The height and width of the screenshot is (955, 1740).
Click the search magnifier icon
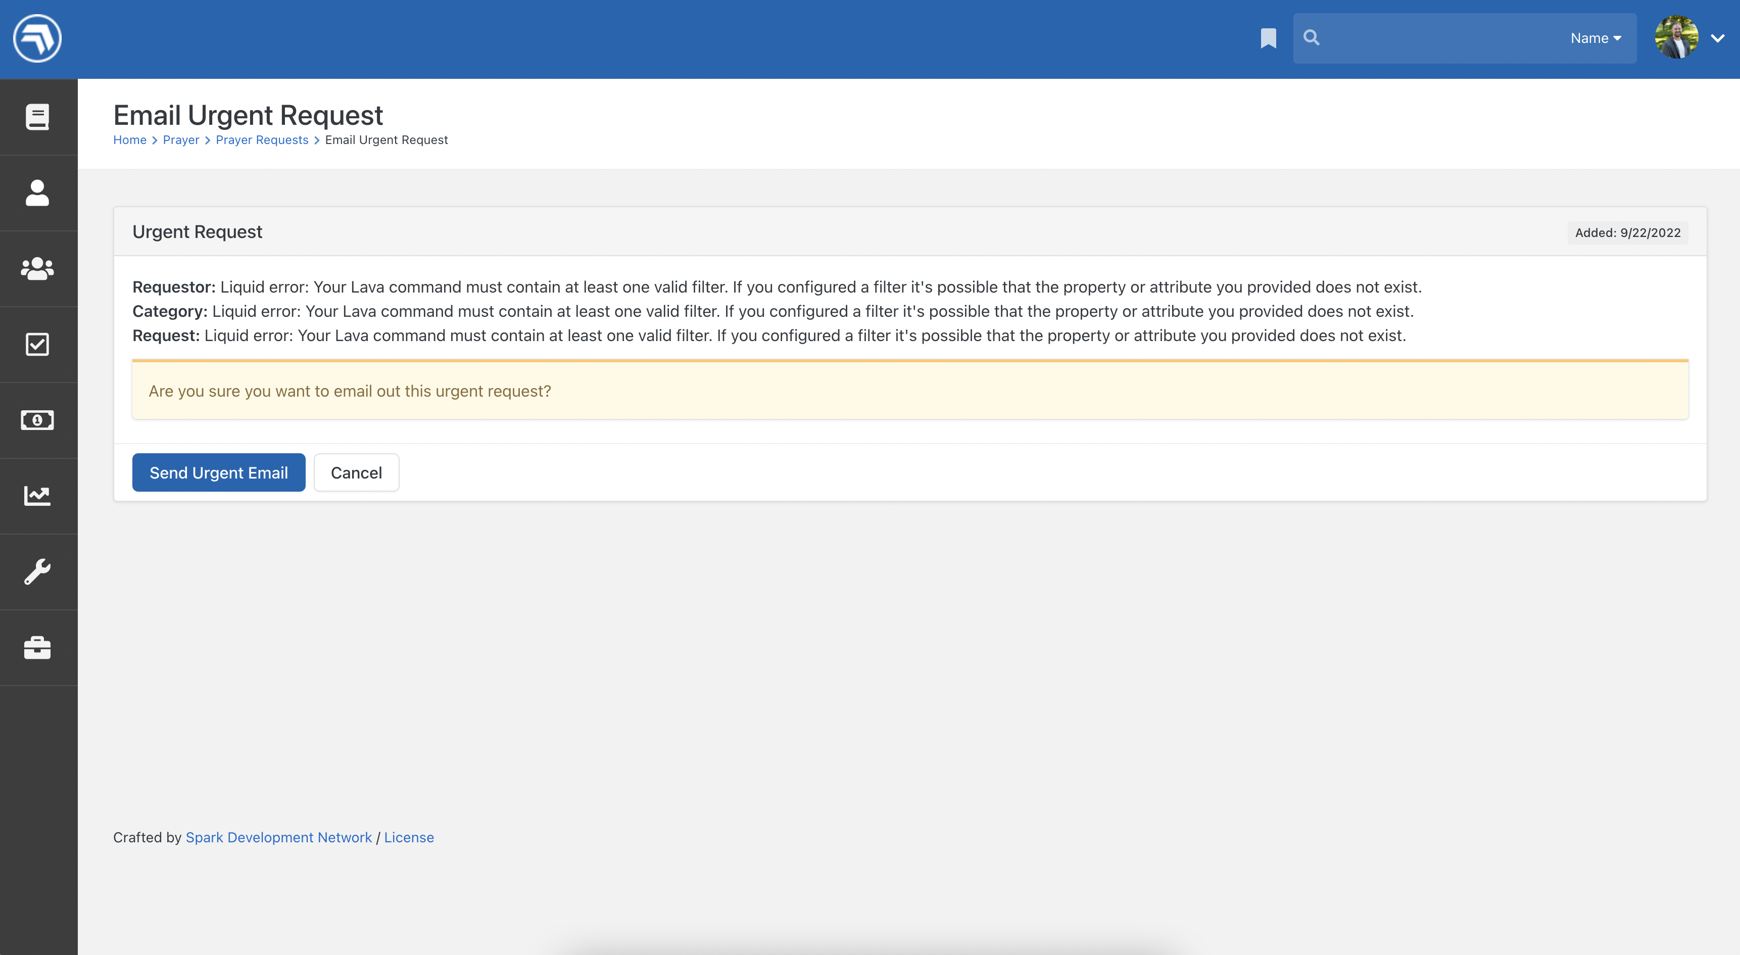point(1311,38)
